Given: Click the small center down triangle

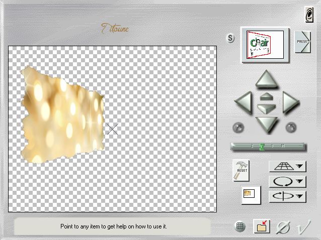Looking at the screenshot, I should [x=266, y=108].
